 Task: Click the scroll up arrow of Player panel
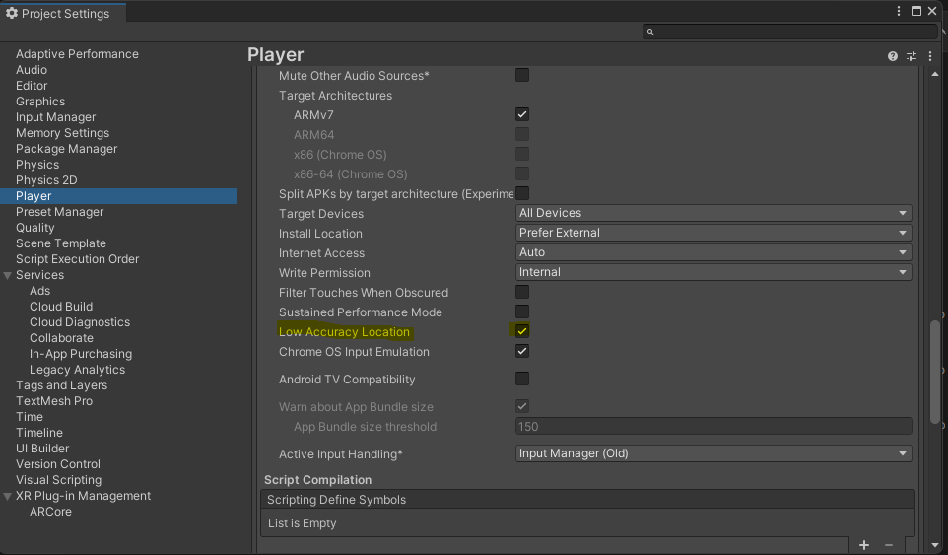[935, 74]
